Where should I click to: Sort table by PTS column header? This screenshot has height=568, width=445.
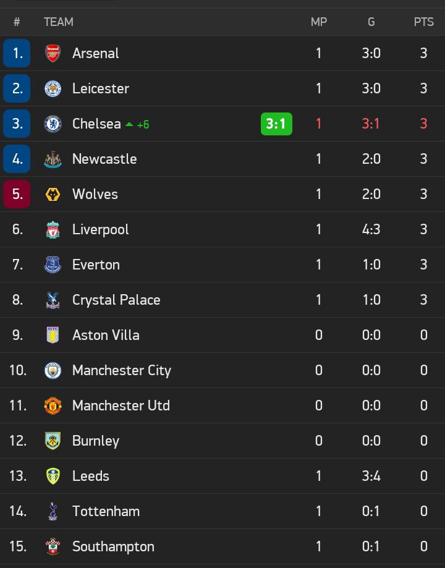(423, 22)
